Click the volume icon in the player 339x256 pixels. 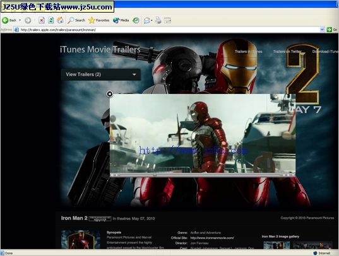pos(112,175)
